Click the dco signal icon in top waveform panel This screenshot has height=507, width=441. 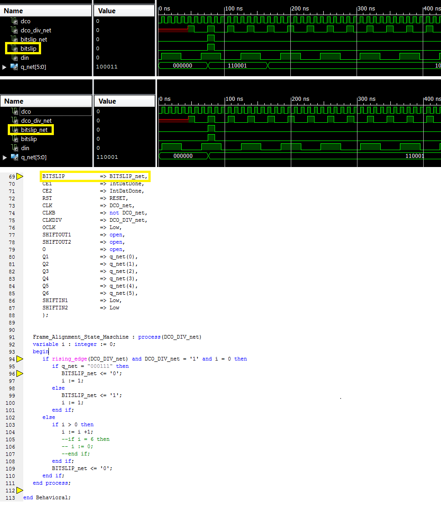point(14,21)
